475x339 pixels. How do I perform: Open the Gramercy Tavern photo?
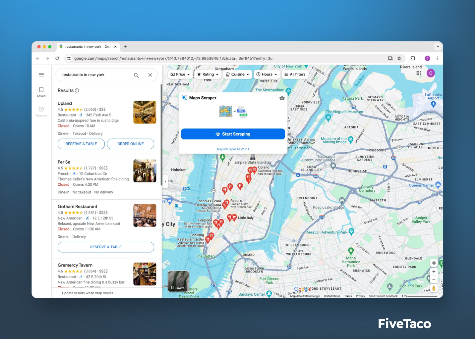click(x=145, y=274)
